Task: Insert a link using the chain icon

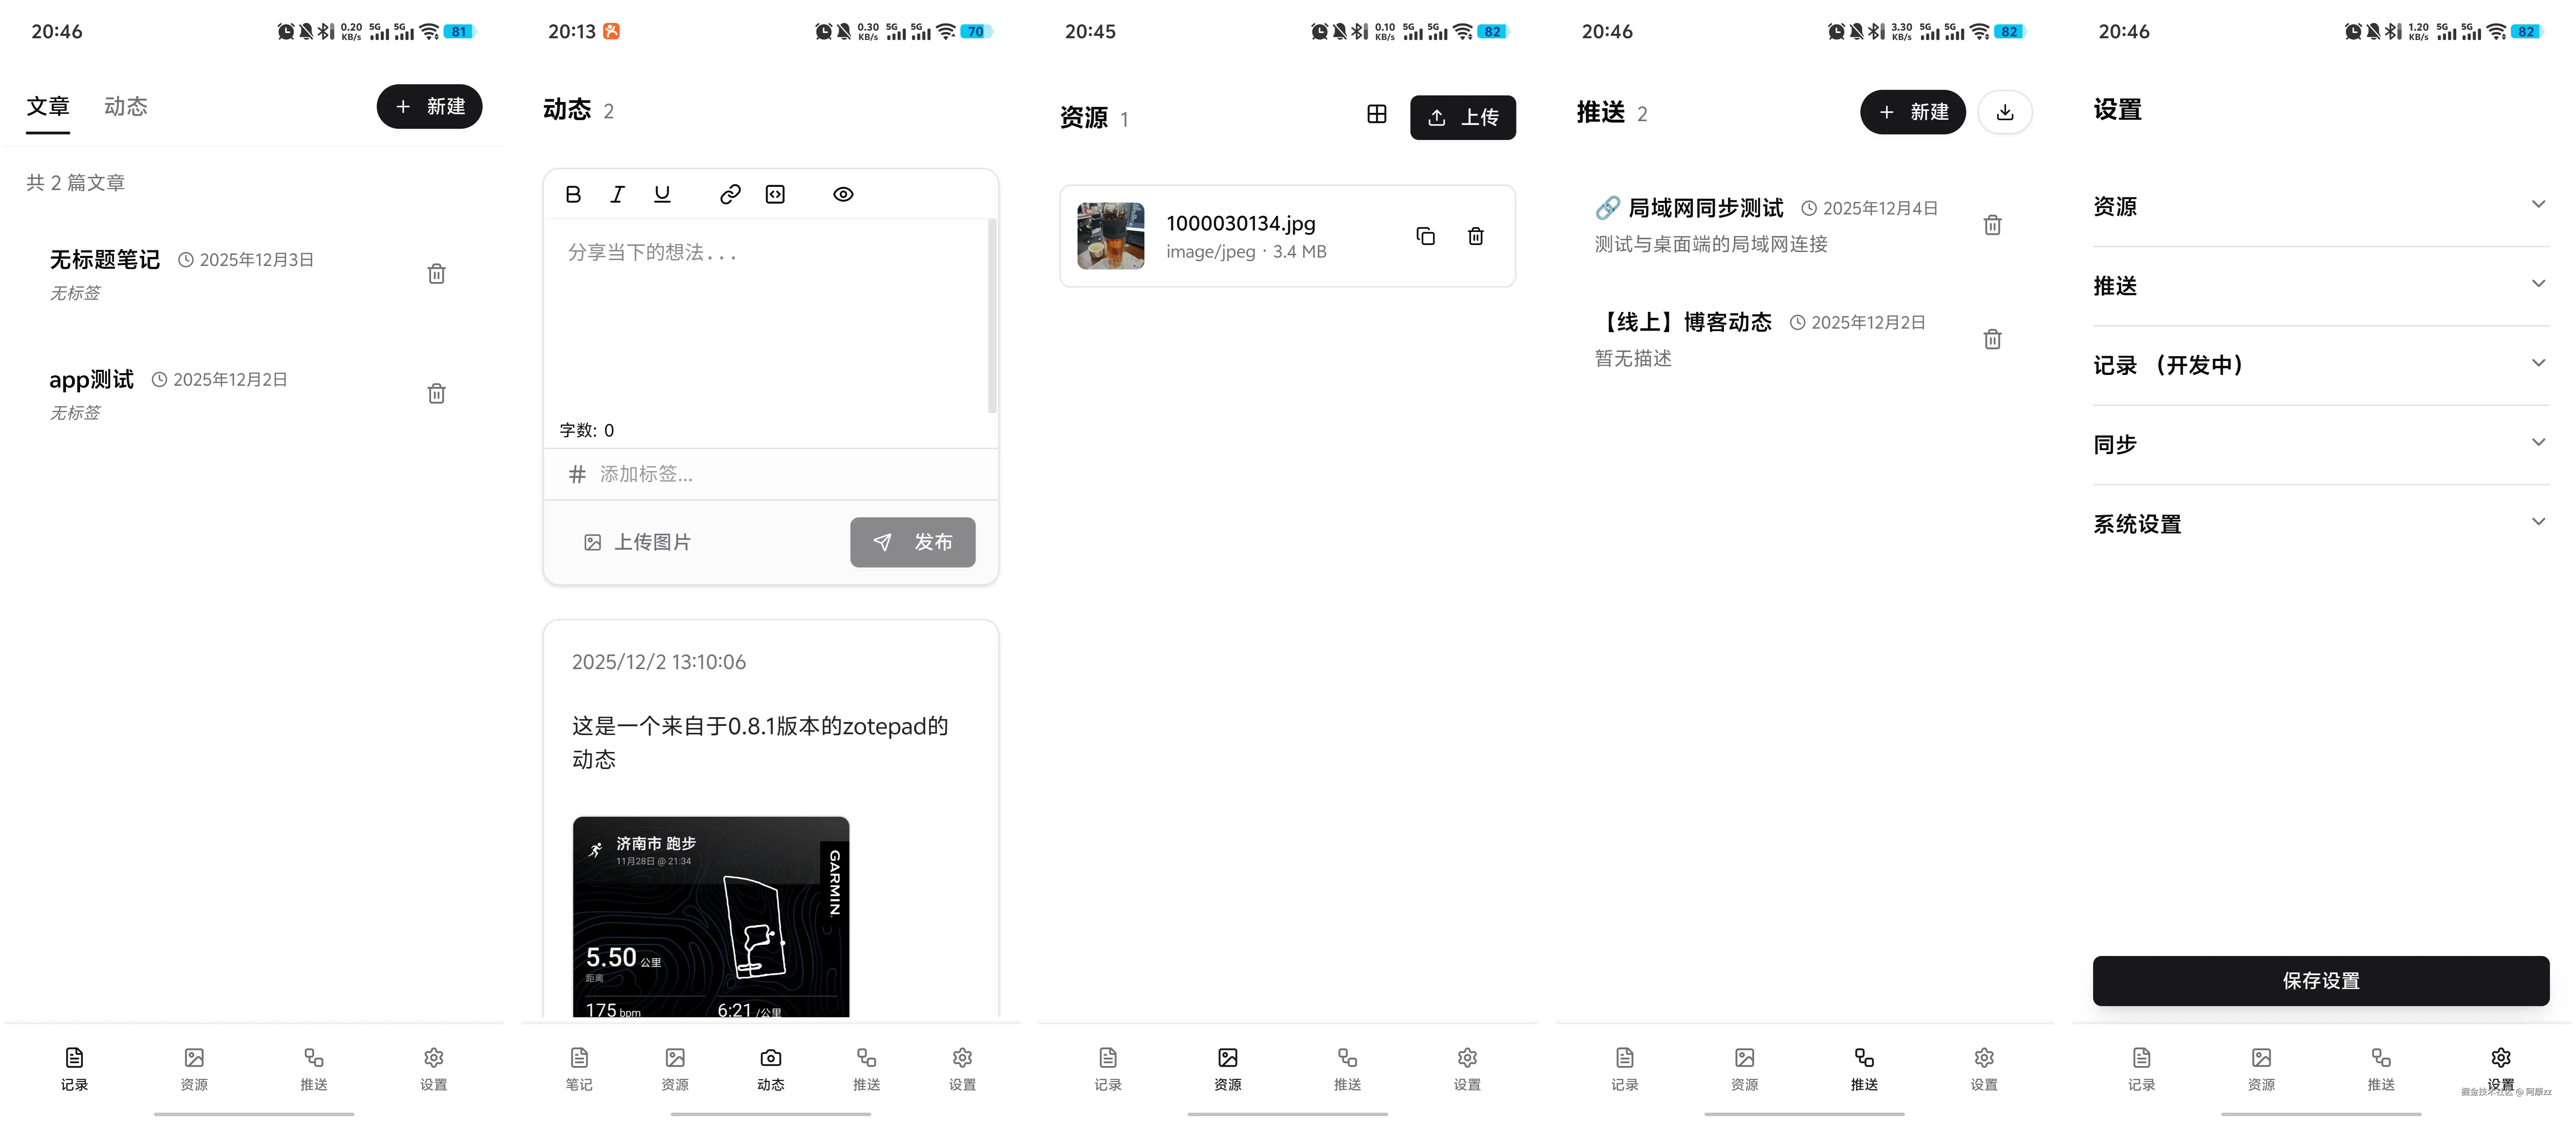Action: point(730,194)
